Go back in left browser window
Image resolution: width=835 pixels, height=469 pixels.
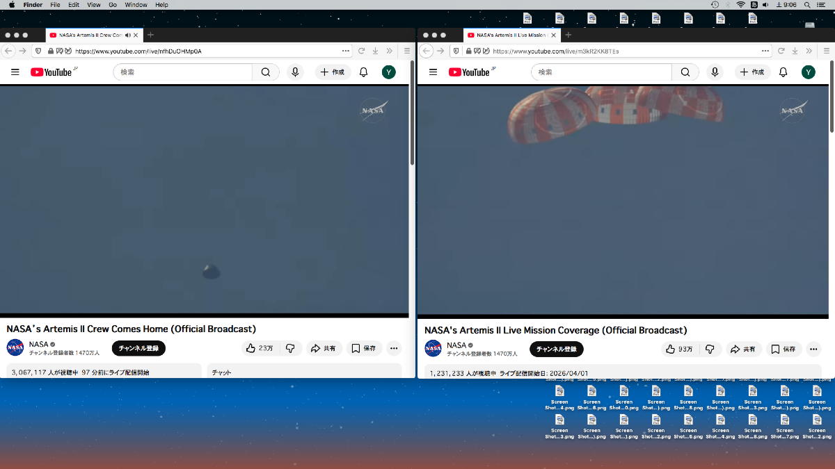(9, 51)
